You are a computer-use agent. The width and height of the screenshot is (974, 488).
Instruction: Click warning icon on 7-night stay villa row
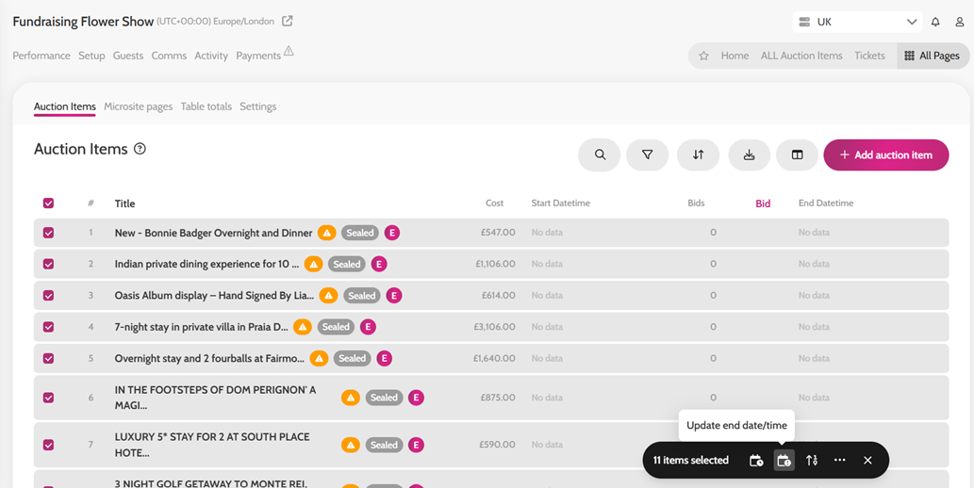pyautogui.click(x=303, y=327)
